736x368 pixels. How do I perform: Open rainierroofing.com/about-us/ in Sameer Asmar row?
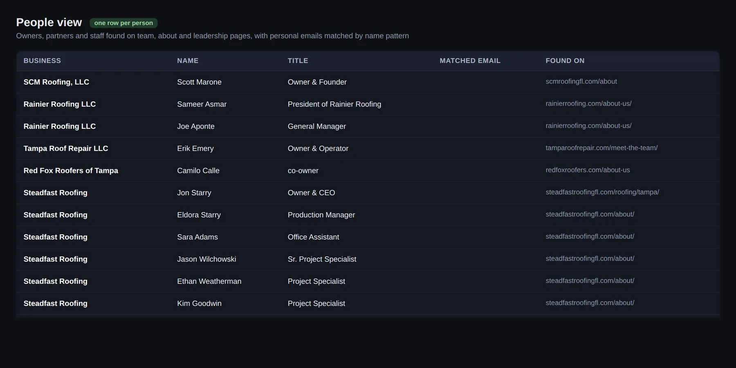(588, 103)
